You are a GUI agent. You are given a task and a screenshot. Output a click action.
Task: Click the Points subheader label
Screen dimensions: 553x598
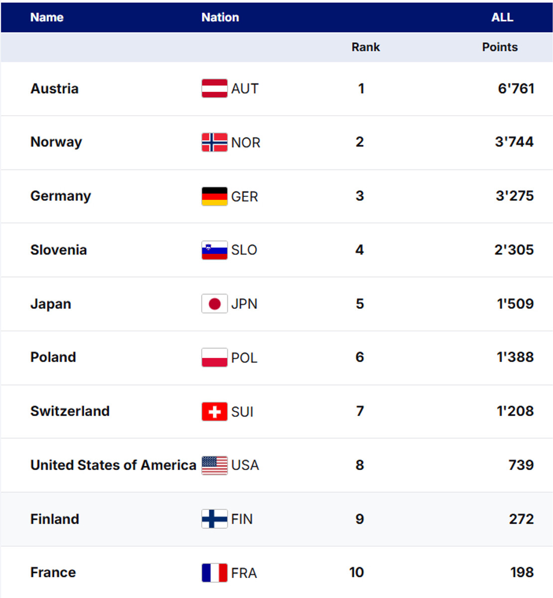point(500,47)
